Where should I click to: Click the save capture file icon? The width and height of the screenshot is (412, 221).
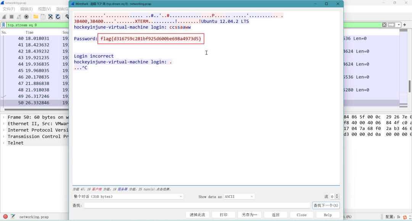click(x=43, y=17)
